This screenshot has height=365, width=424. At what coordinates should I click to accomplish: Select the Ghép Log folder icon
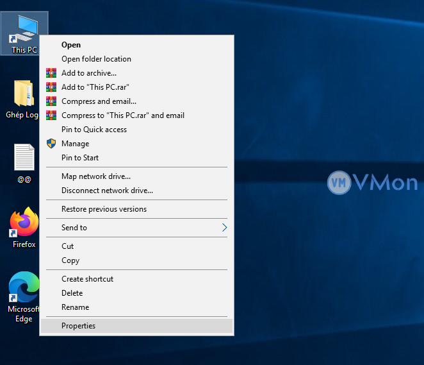pos(23,94)
